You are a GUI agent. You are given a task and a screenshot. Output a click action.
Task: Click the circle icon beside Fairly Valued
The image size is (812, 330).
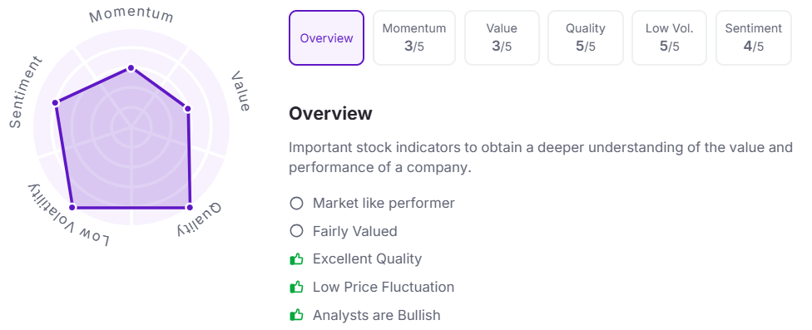click(x=296, y=231)
